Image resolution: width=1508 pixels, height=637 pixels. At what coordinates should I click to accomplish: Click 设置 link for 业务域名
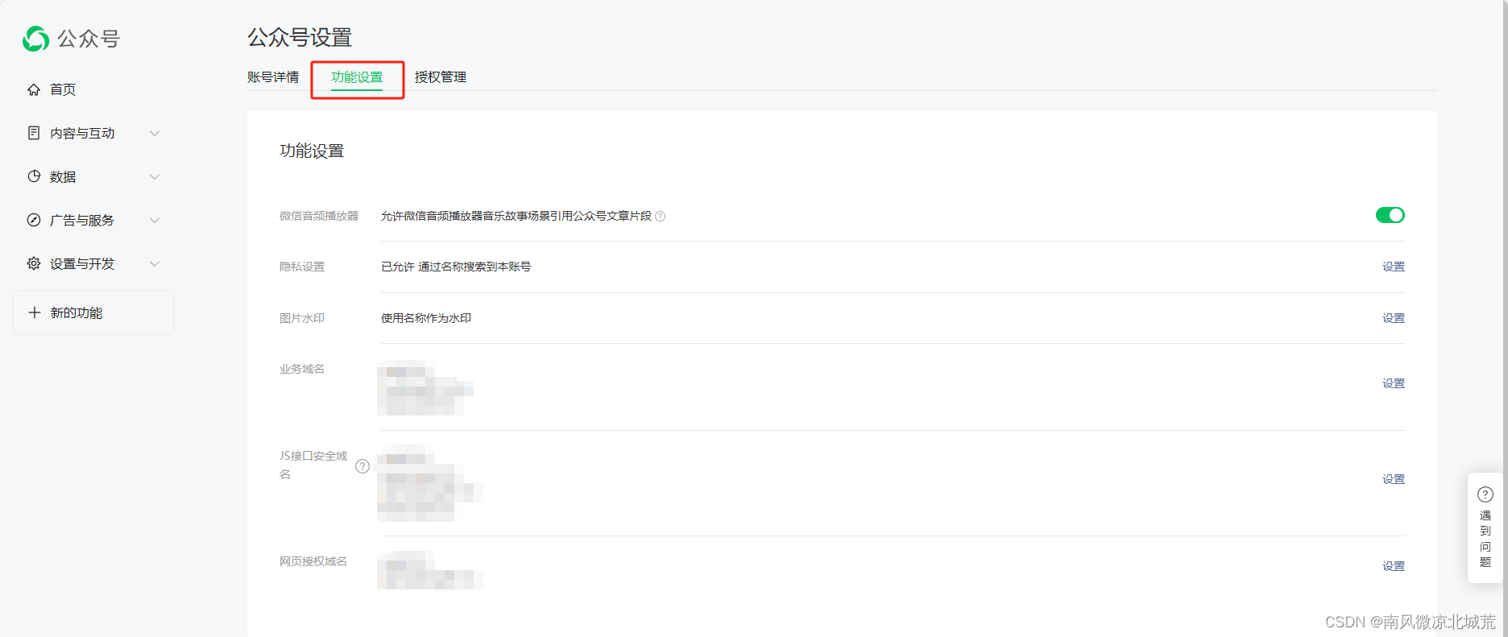(x=1394, y=383)
